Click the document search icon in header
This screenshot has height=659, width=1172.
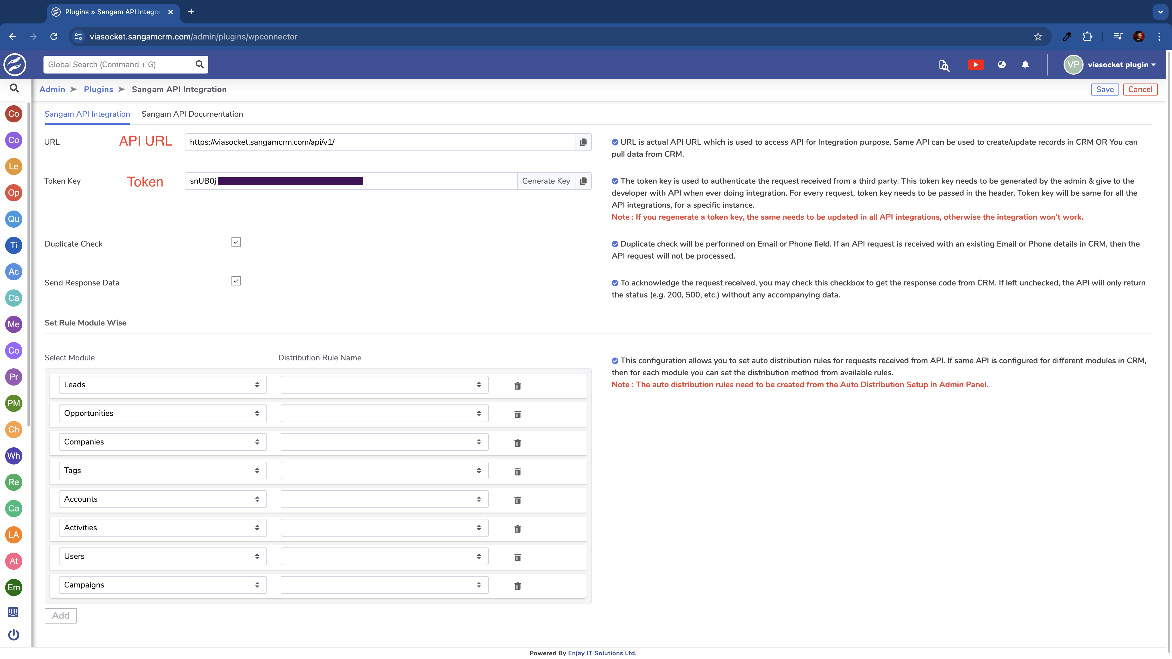(x=944, y=65)
